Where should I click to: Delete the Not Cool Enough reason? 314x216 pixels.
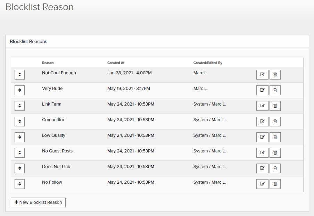pos(275,74)
